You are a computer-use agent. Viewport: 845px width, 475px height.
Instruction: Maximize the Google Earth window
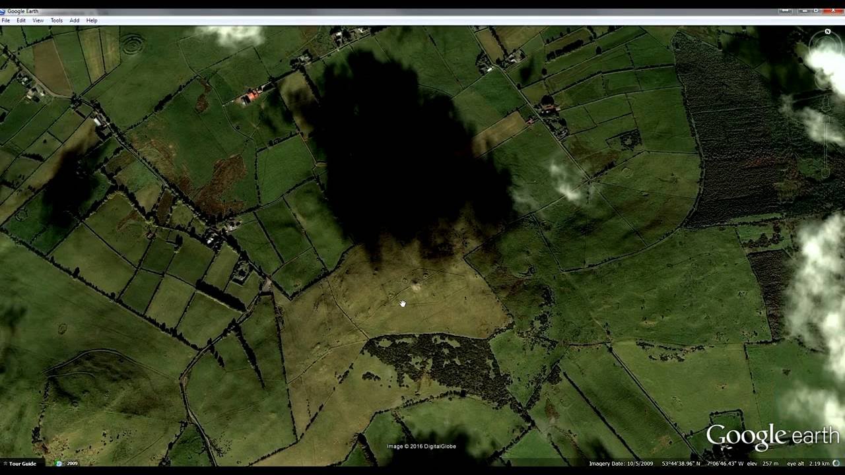coord(816,11)
